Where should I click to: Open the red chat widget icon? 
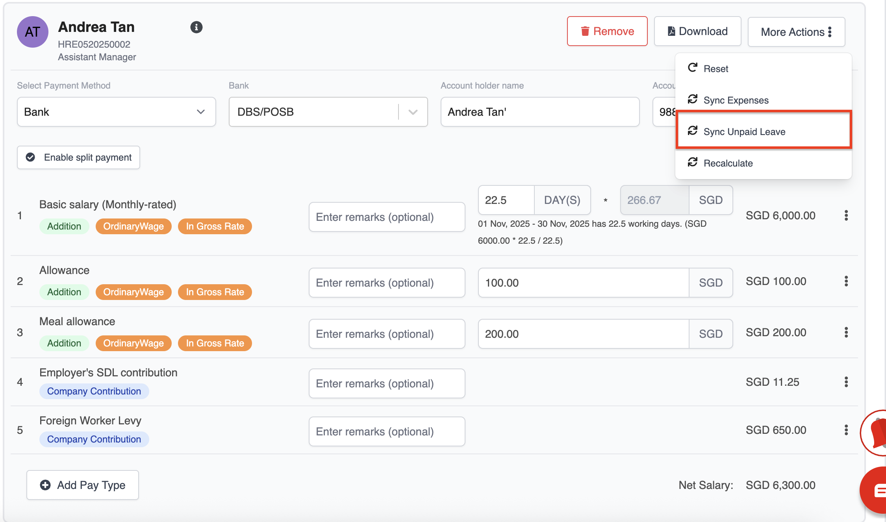[x=876, y=490]
